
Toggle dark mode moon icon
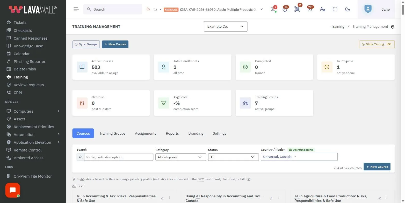click(348, 9)
